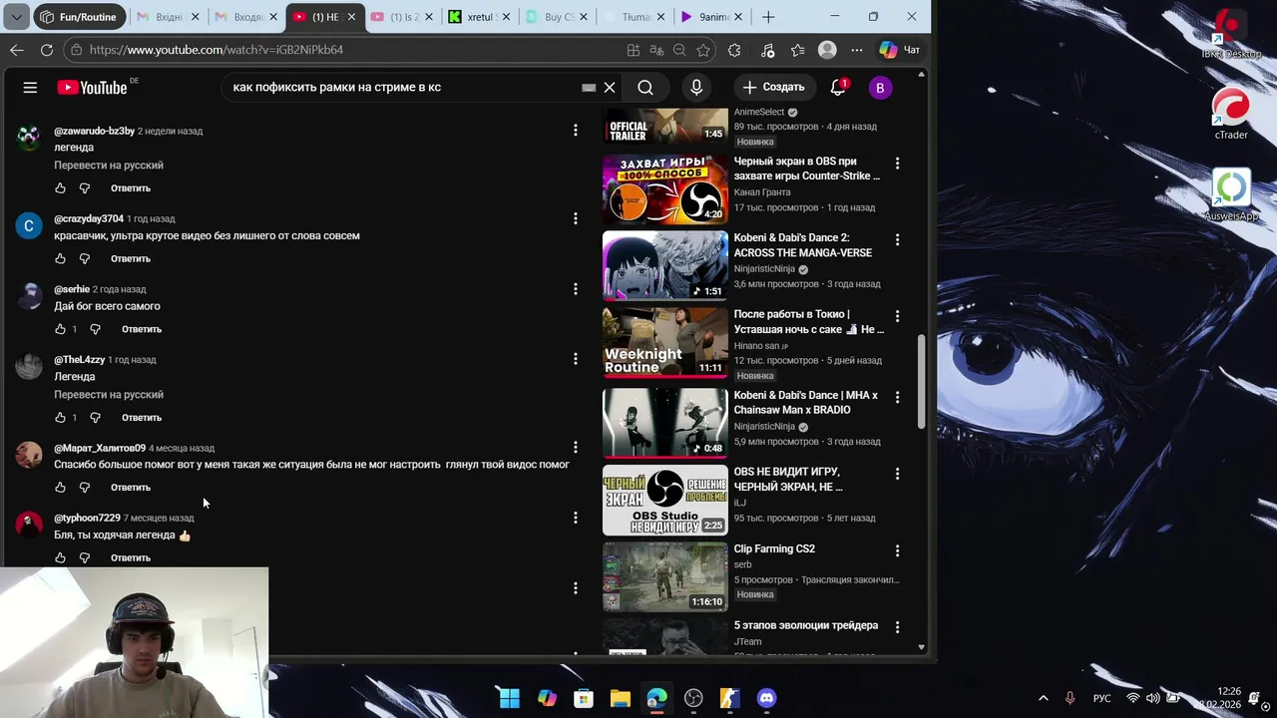The image size is (1277, 718).
Task: Open YouTube notifications bell
Action: point(838,88)
